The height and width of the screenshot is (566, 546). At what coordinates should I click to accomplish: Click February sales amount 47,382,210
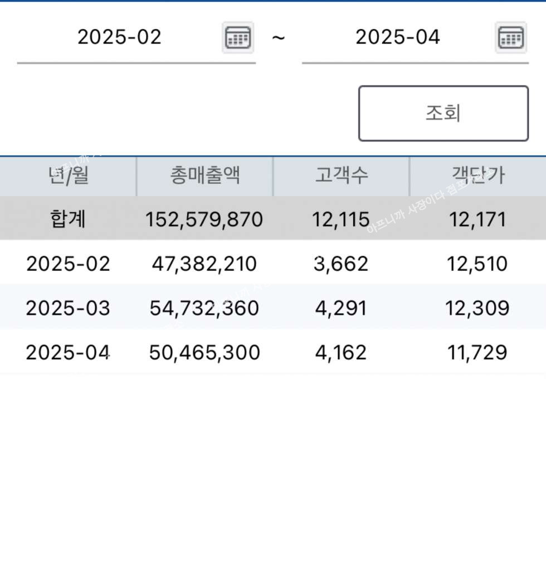[x=204, y=264]
